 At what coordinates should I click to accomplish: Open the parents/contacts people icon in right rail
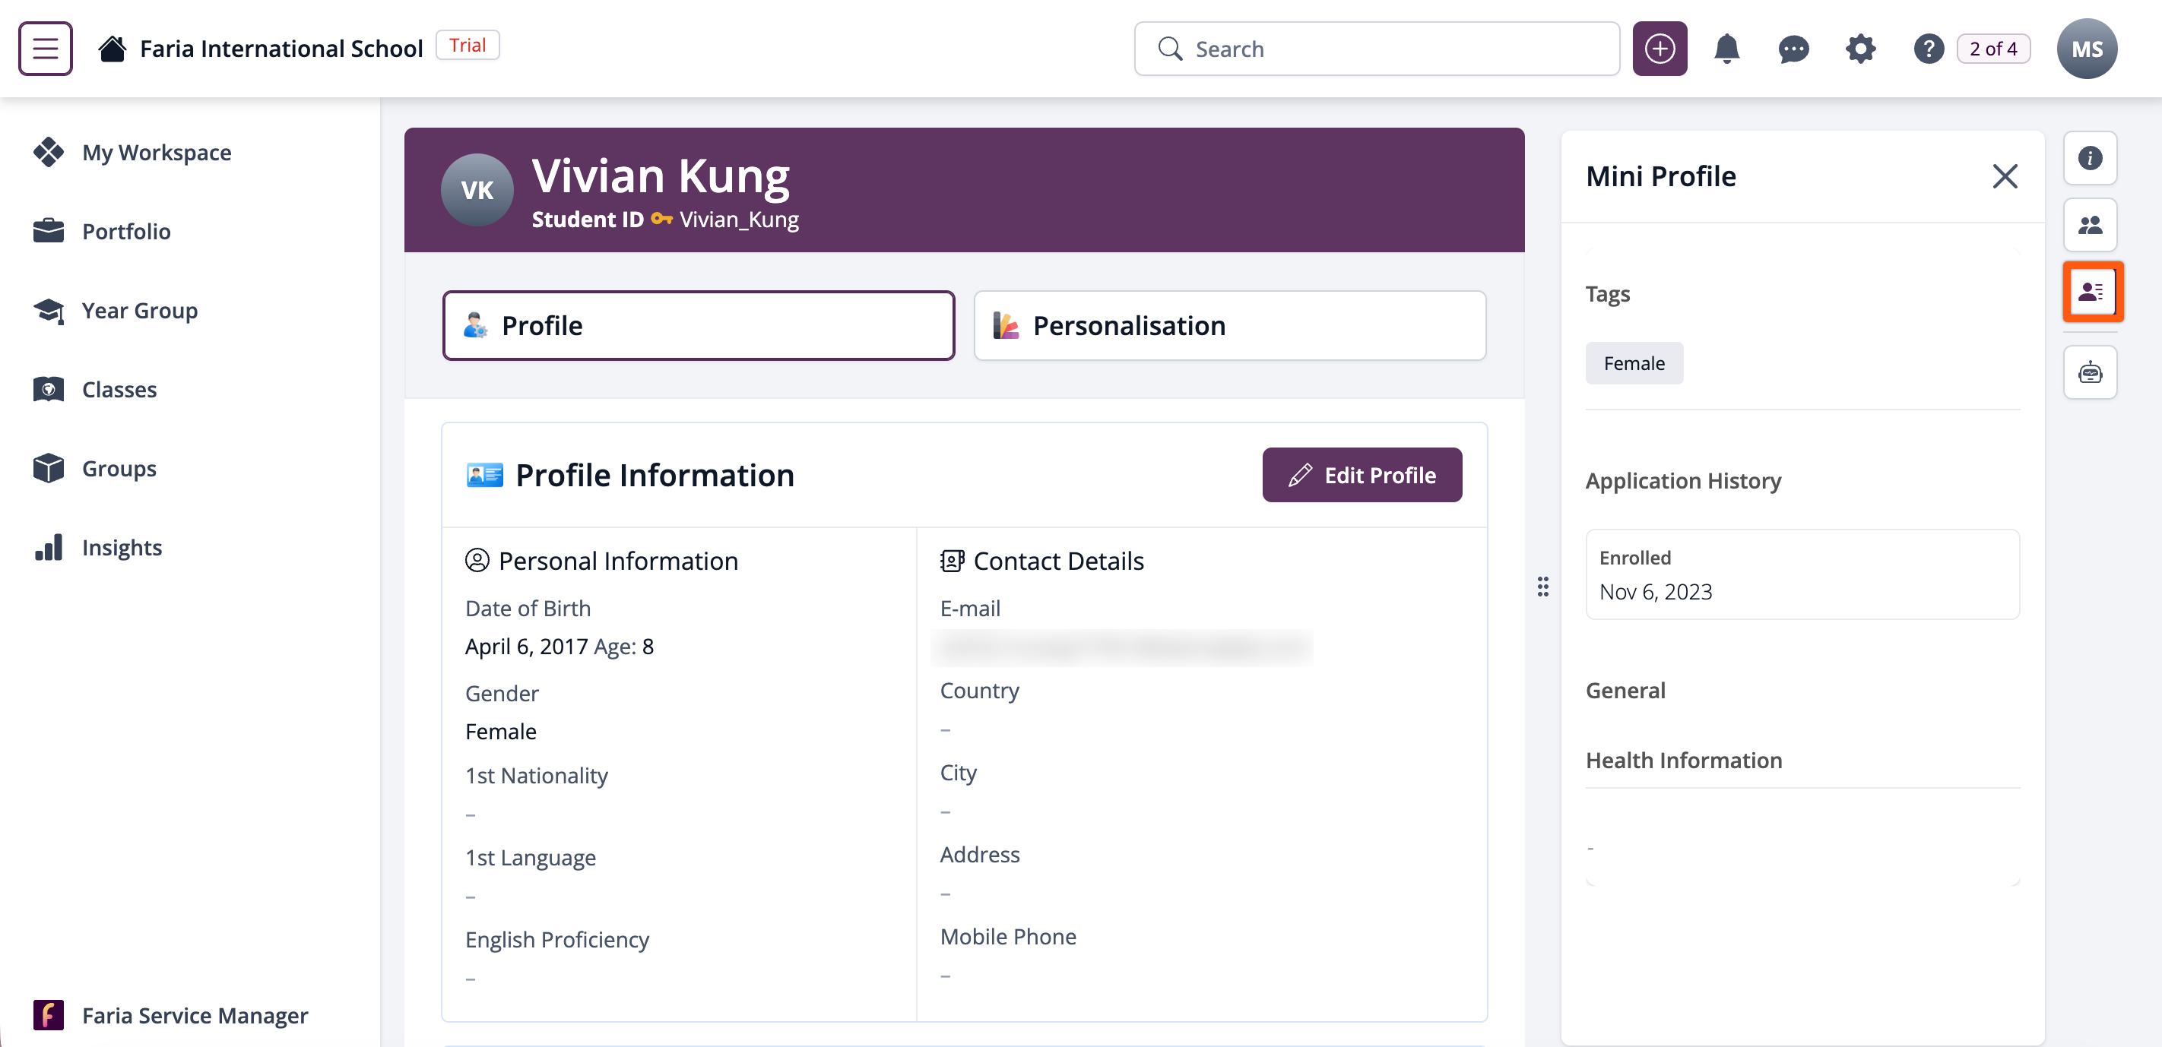[2090, 225]
